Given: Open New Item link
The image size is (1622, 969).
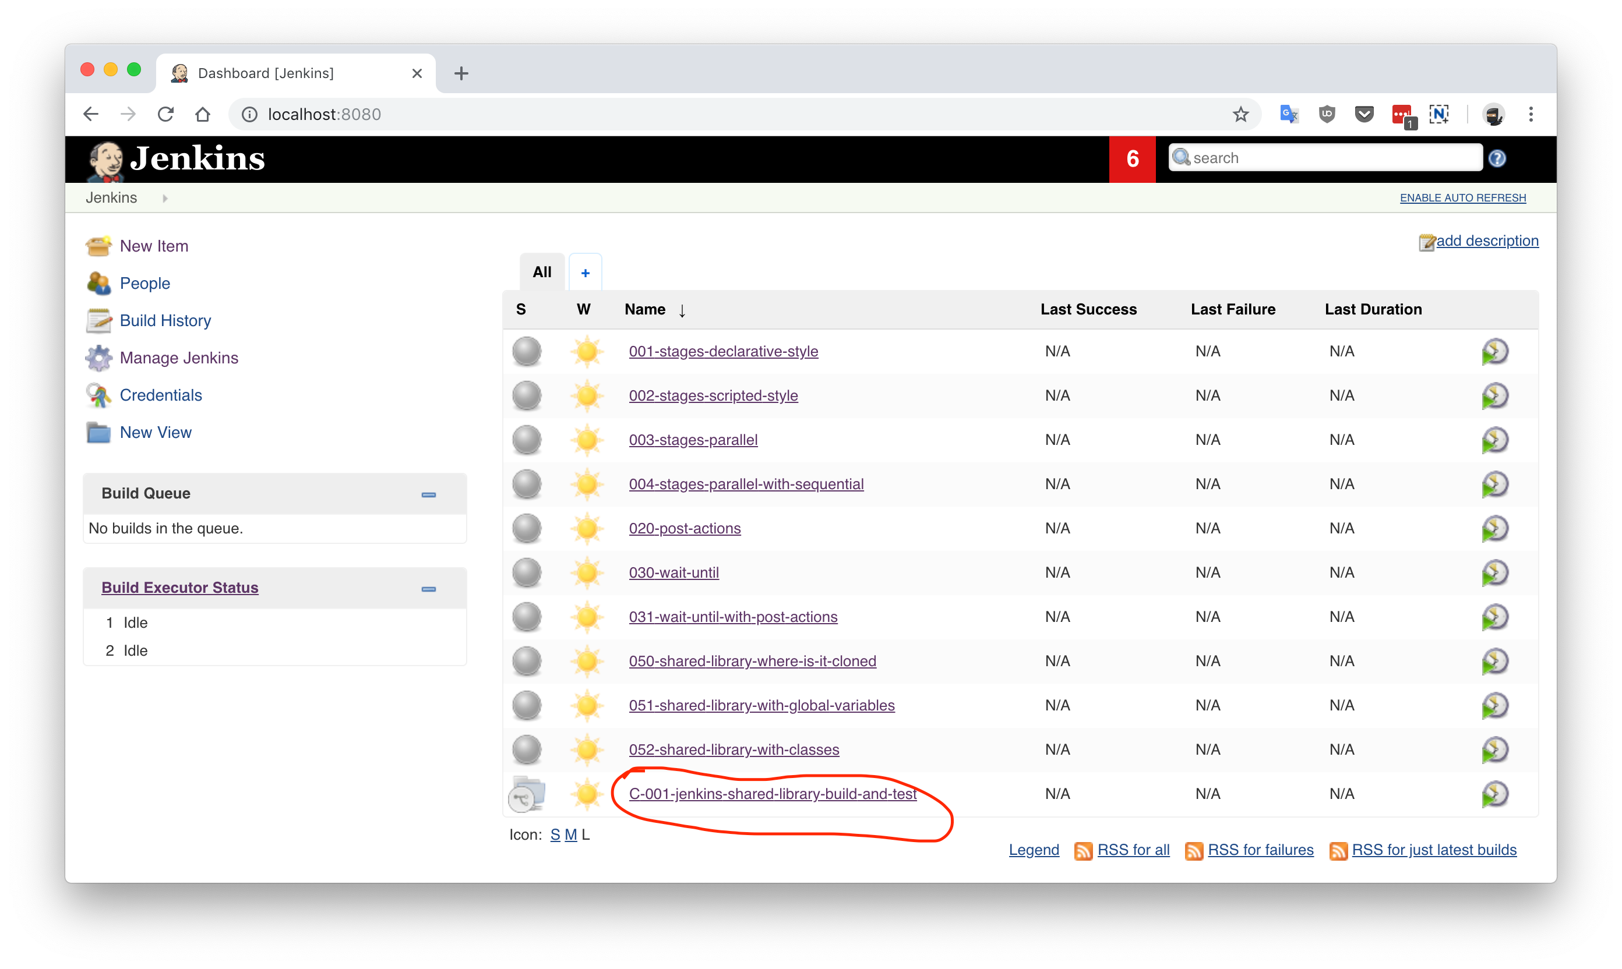Looking at the screenshot, I should [154, 246].
